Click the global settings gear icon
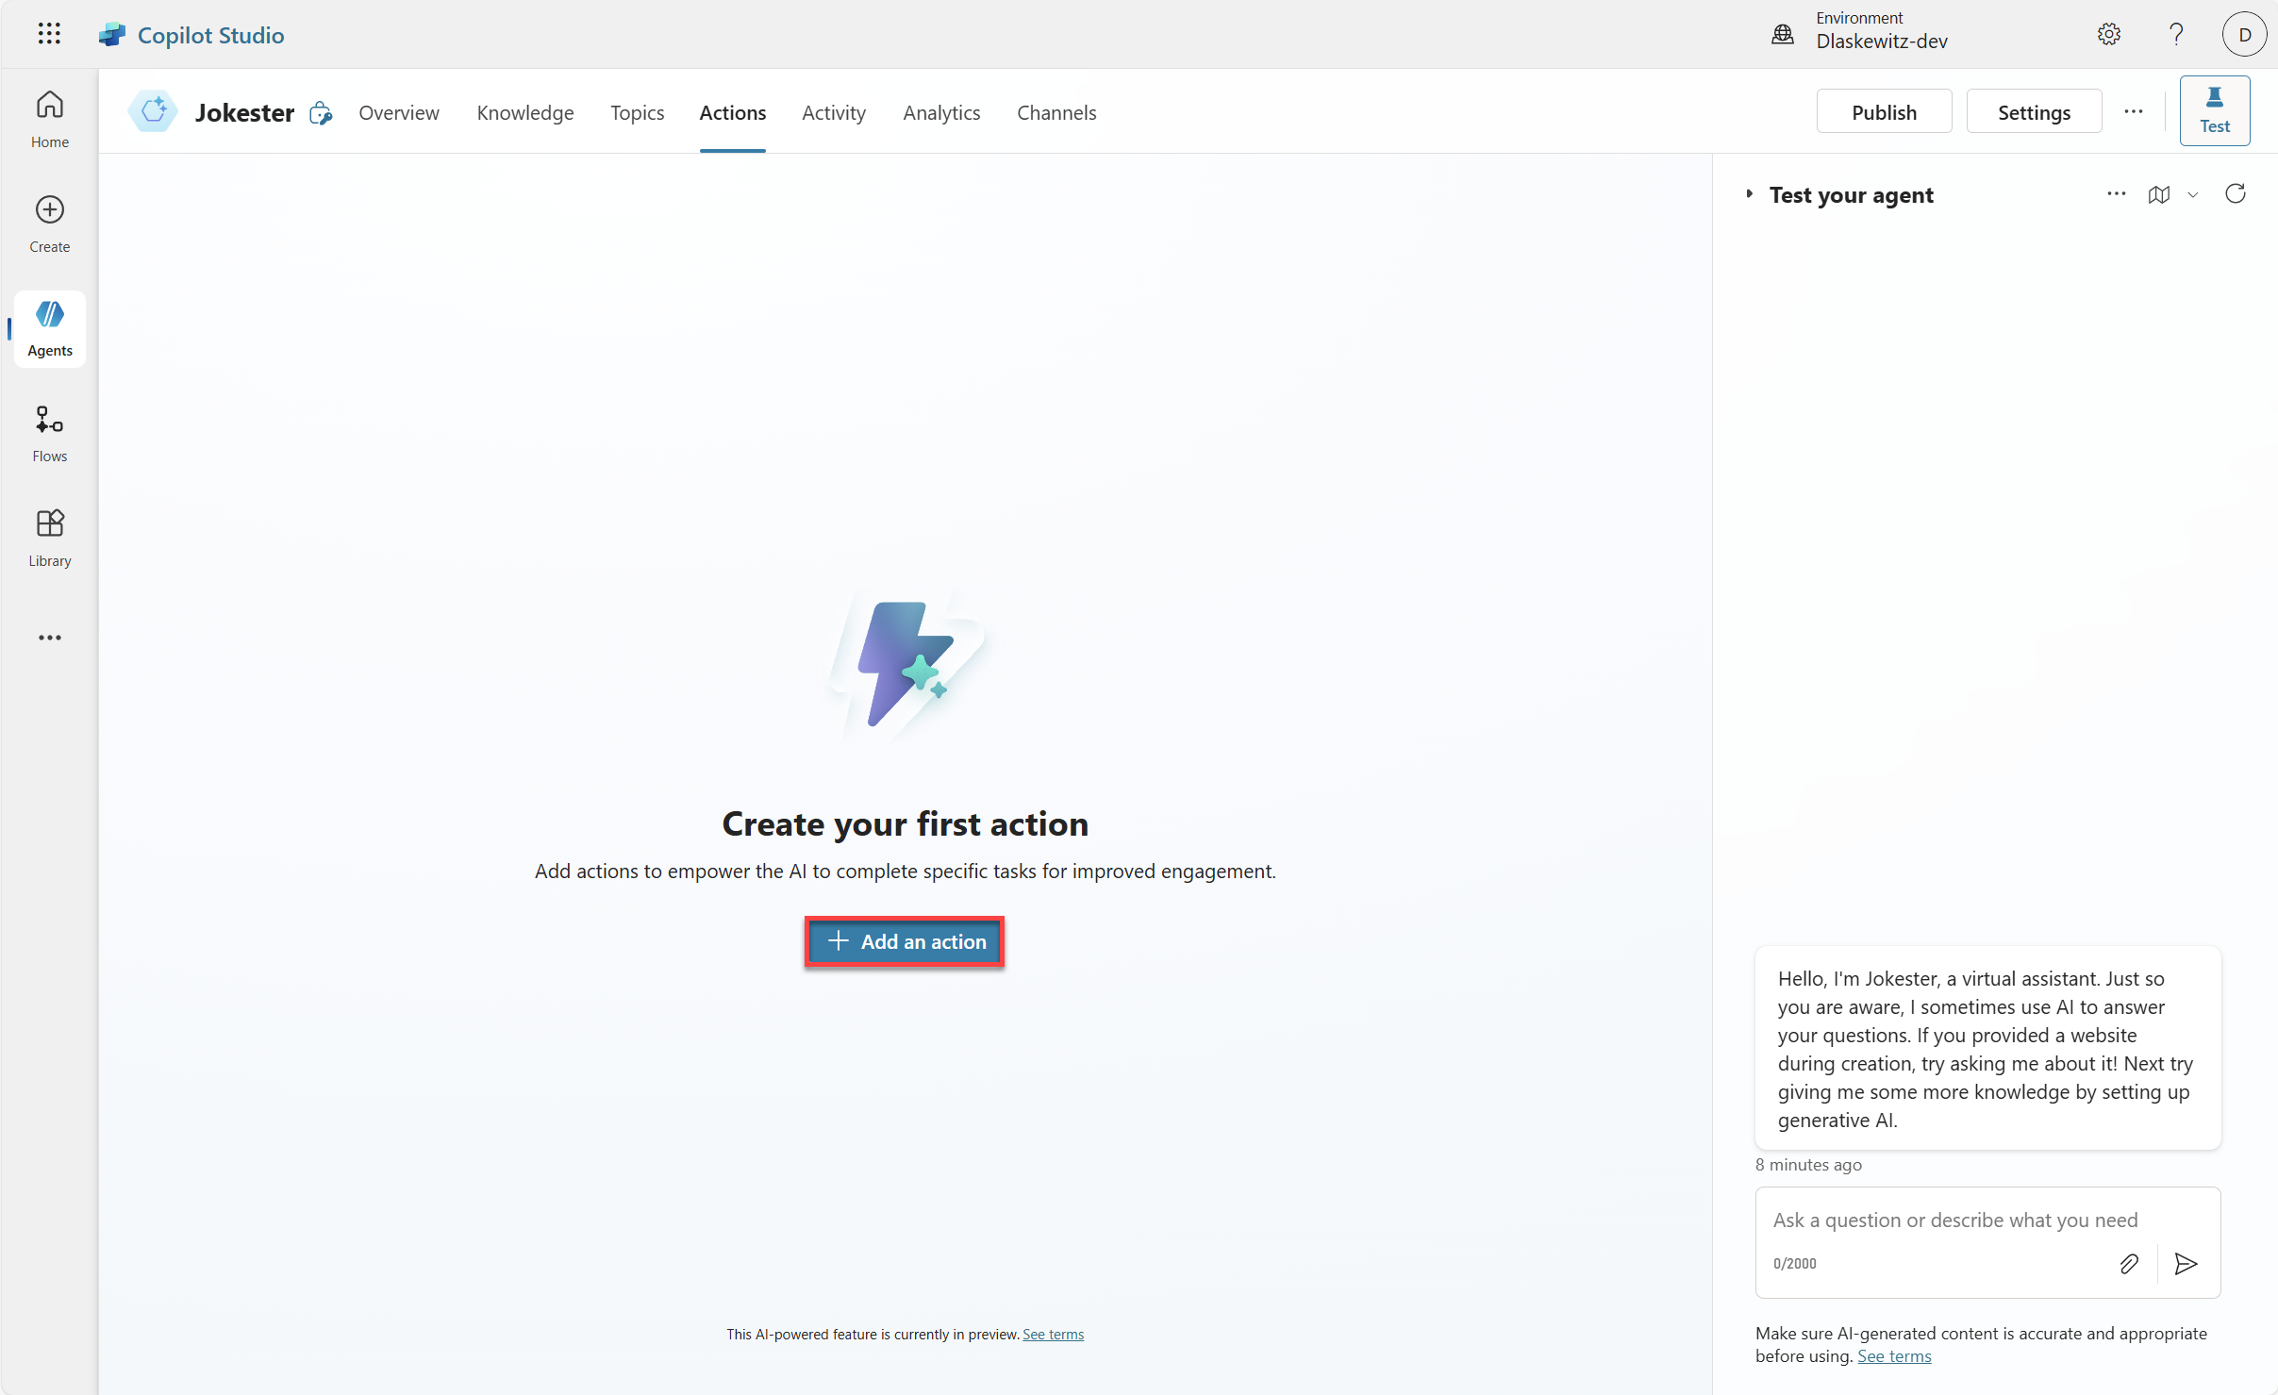Viewport: 2278px width, 1395px height. point(2108,34)
